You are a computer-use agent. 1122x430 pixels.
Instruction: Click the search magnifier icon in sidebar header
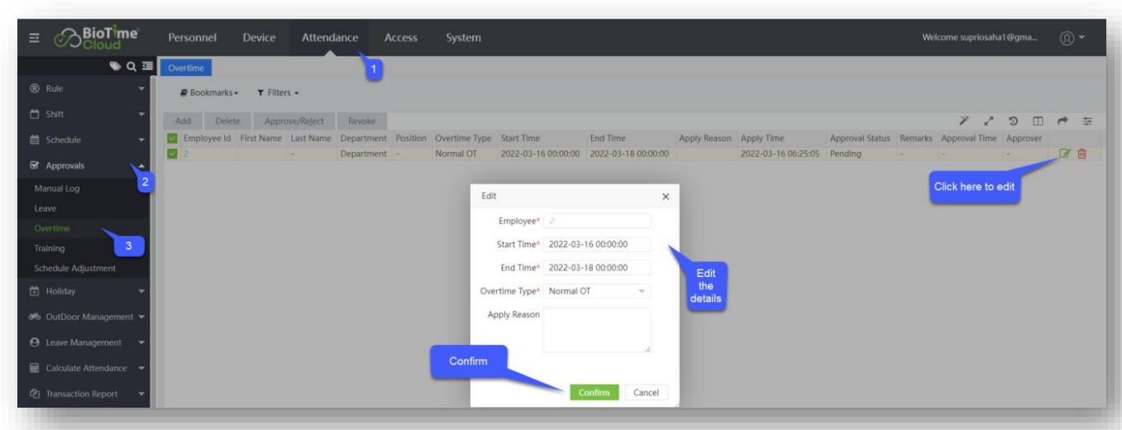point(131,67)
